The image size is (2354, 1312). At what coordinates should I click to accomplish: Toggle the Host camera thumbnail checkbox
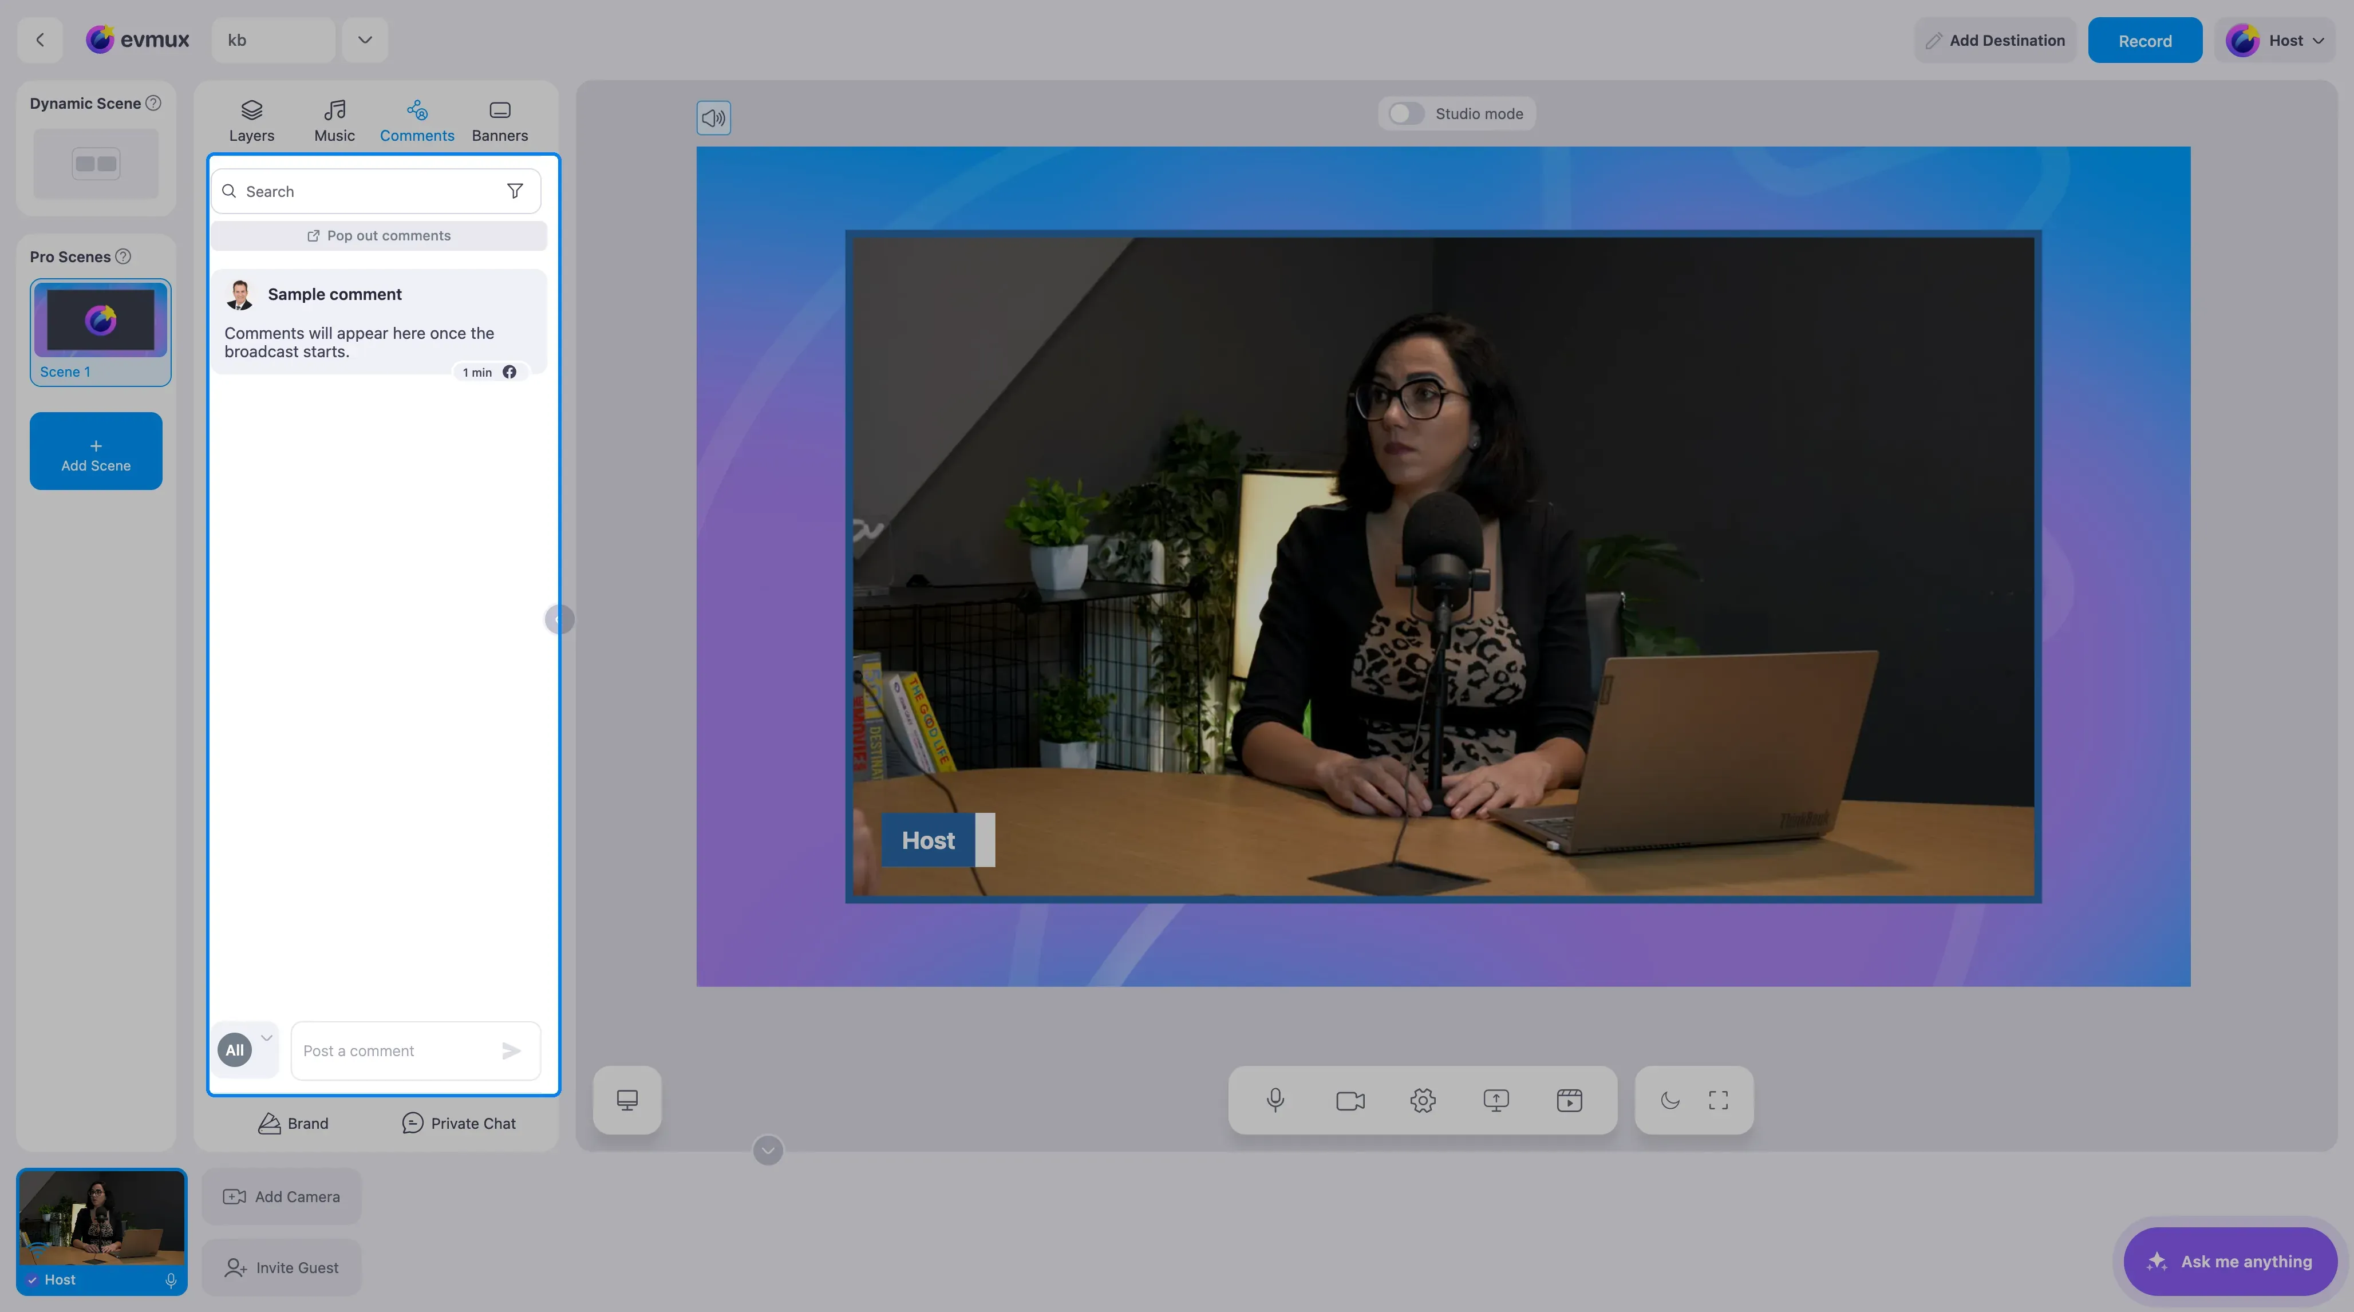(x=33, y=1280)
